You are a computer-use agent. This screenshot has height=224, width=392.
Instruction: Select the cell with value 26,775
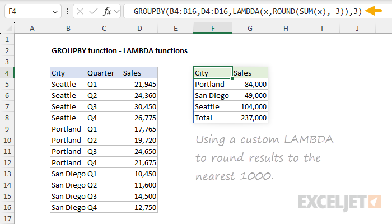140,118
